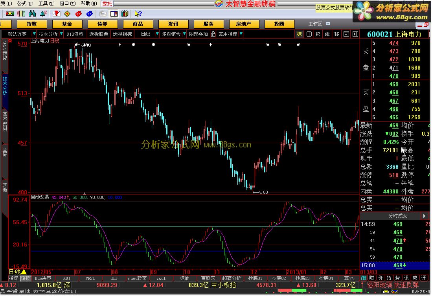Click 选择指标 in the toolbar

[123, 34]
